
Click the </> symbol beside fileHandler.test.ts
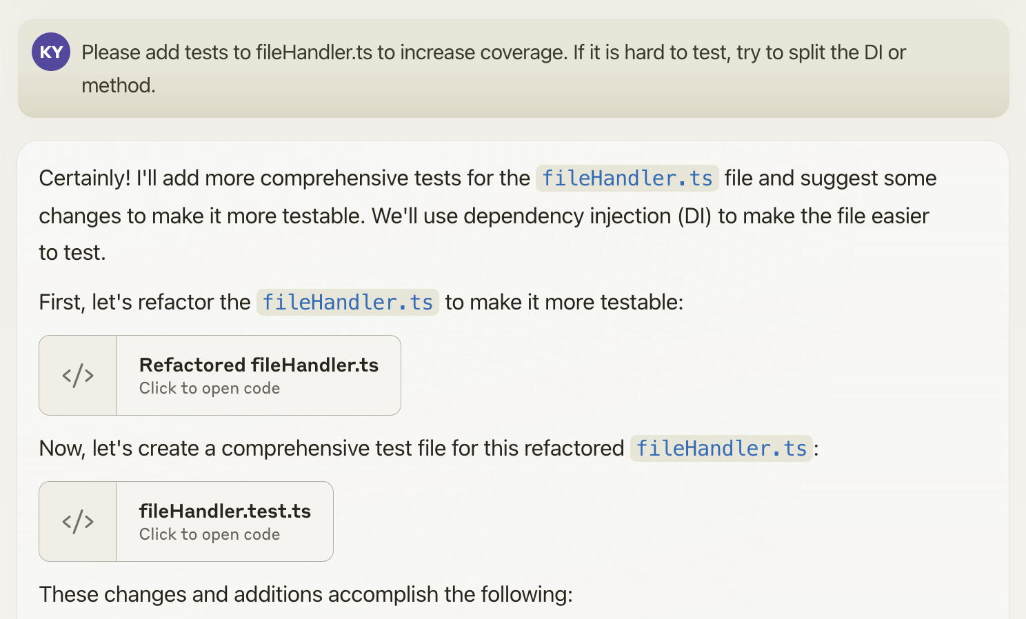(x=78, y=521)
